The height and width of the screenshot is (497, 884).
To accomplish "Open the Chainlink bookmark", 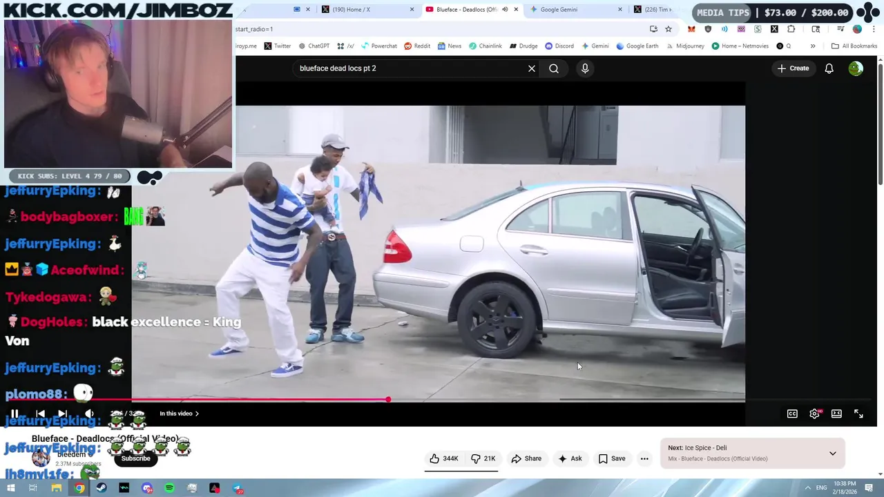I will [x=485, y=46].
